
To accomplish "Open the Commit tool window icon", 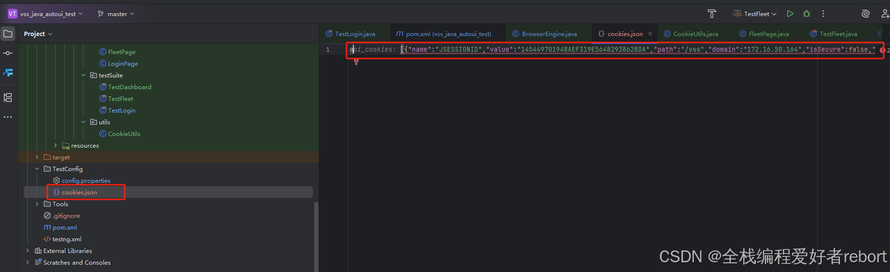I will pyautogui.click(x=8, y=53).
